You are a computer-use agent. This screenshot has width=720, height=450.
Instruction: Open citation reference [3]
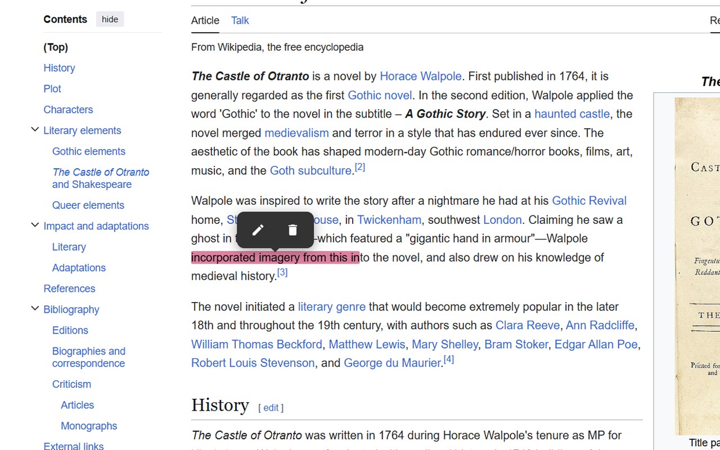pyautogui.click(x=282, y=272)
